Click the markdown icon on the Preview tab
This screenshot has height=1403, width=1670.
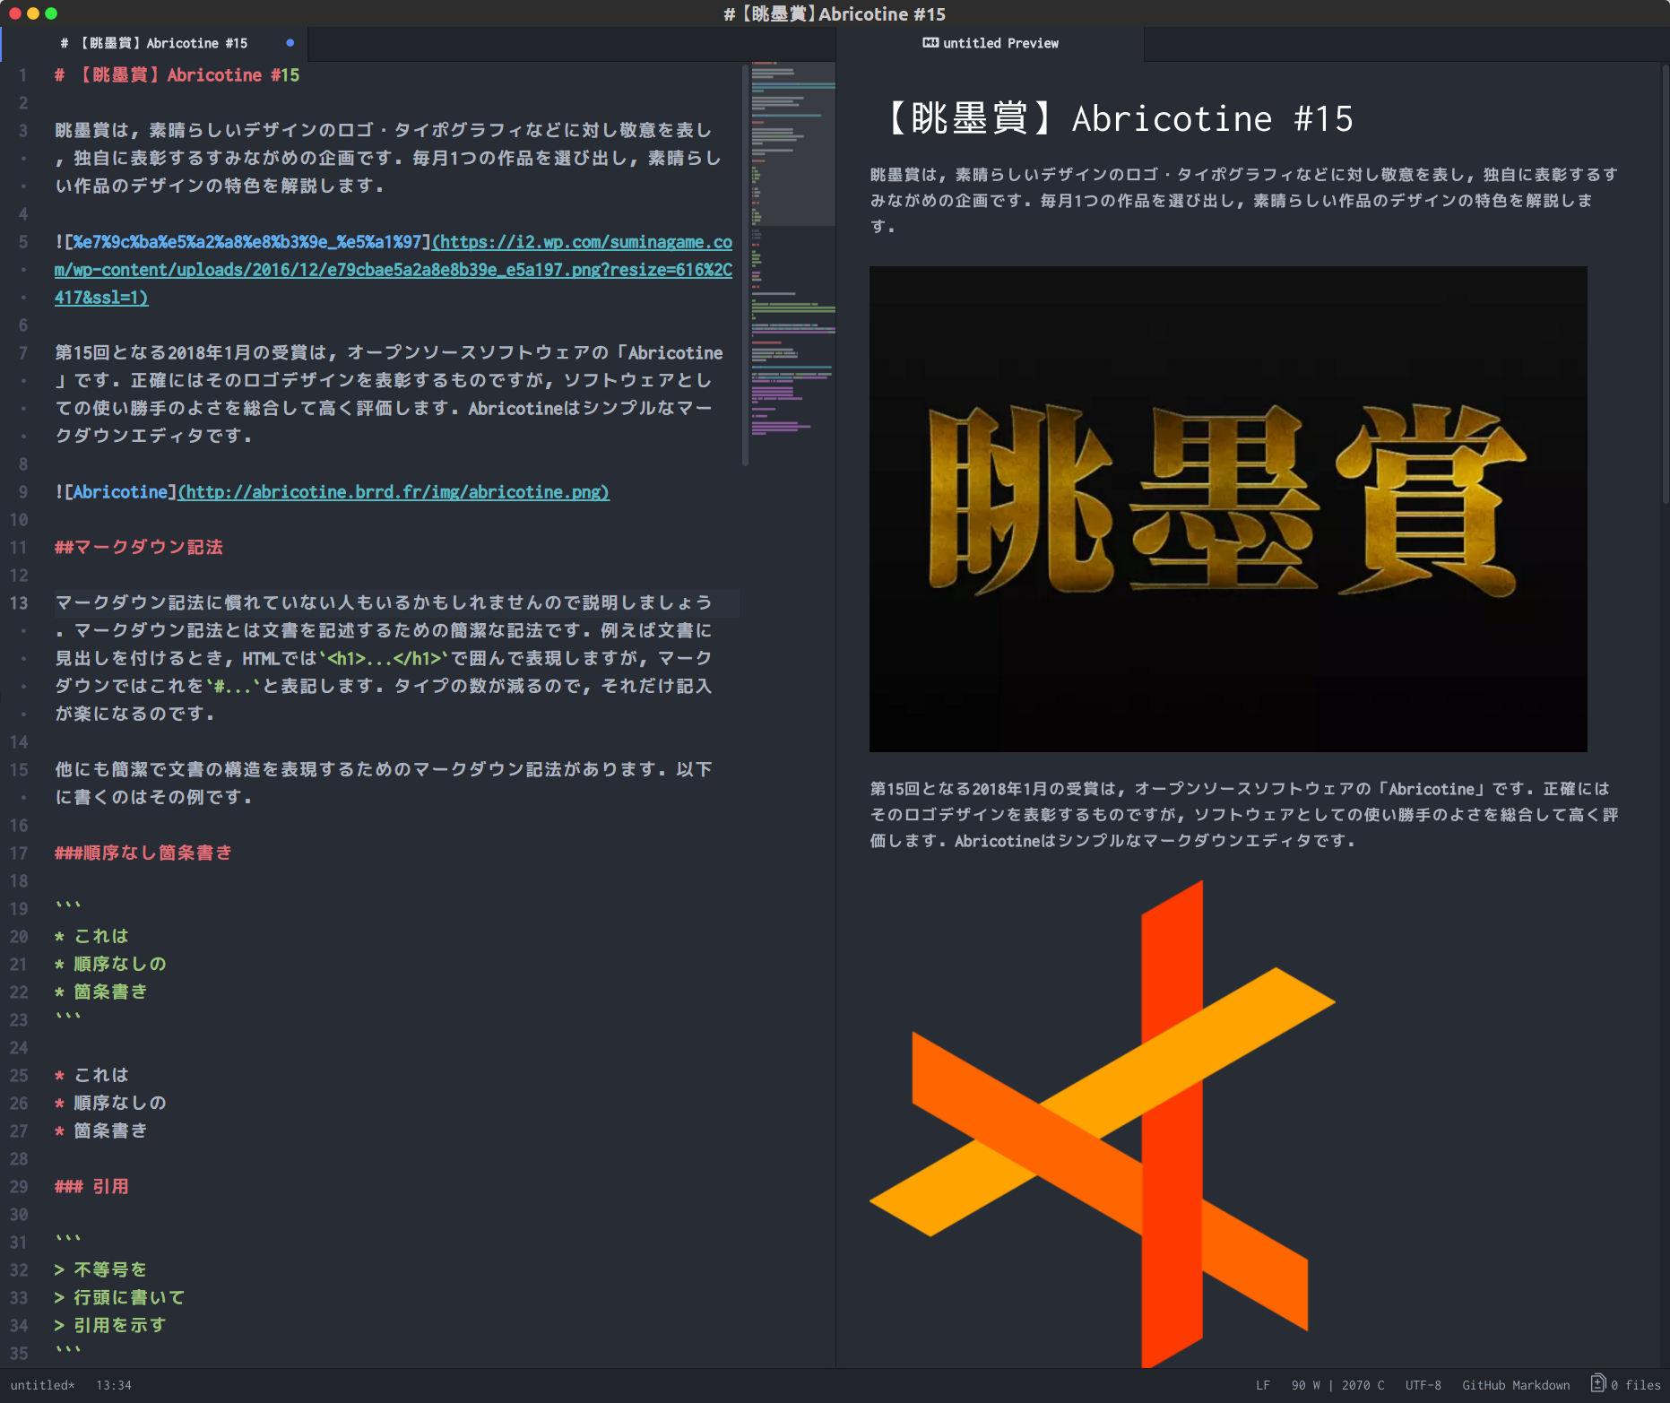coord(930,43)
